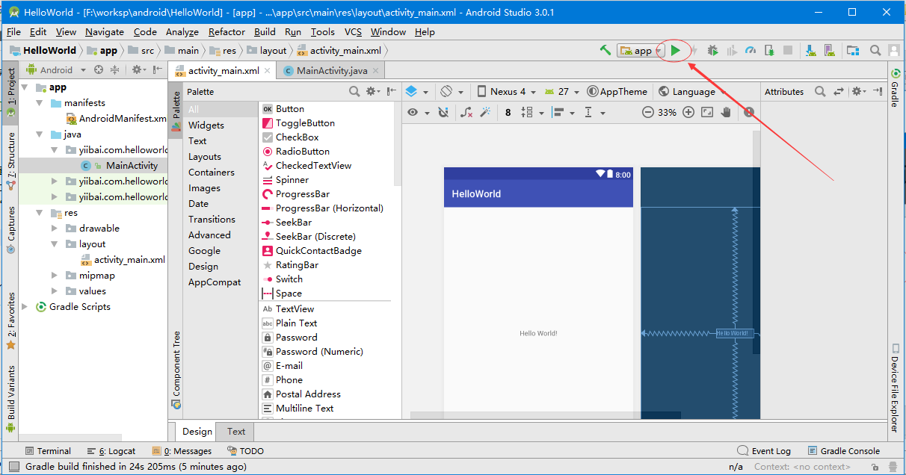Expand the Gradle Scripts tree node
This screenshot has height=475, width=906.
(25, 307)
